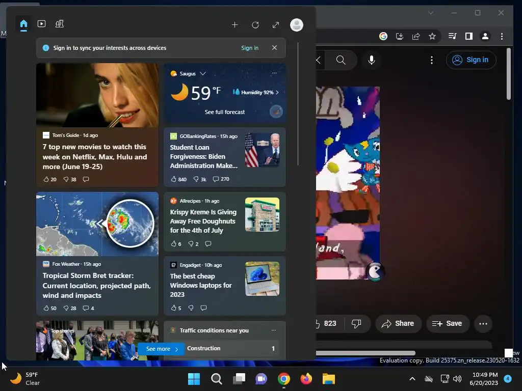Like the Windows laptops article
This screenshot has height=391, width=522.
[x=176, y=308]
